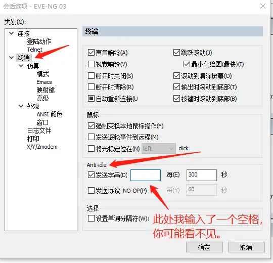Enable 断开时关闭(S) checkbox
Image resolution: width=273 pixels, height=263 pixels.
(x=91, y=76)
